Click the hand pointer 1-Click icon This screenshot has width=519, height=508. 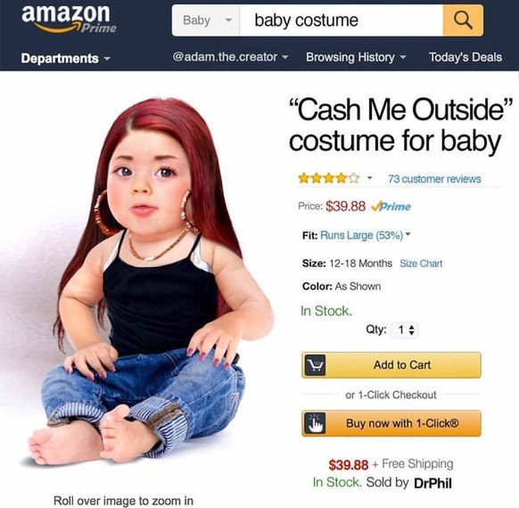pyautogui.click(x=315, y=423)
